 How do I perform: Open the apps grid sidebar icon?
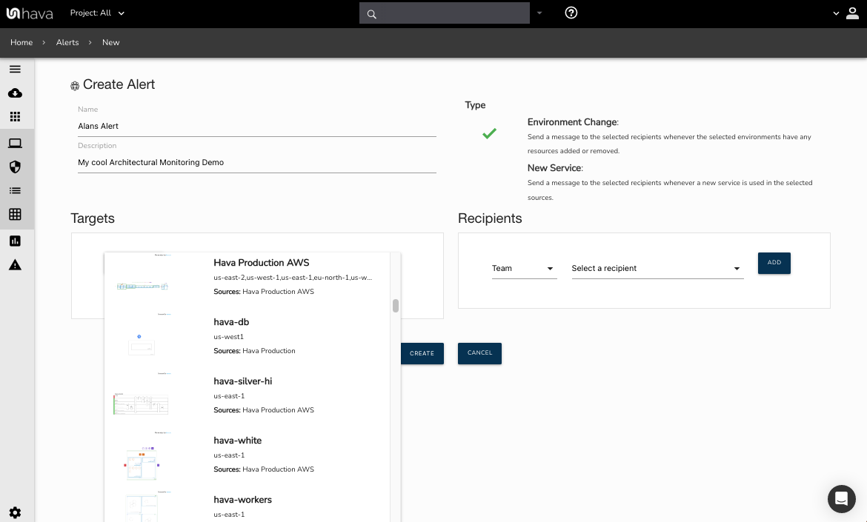pyautogui.click(x=15, y=116)
